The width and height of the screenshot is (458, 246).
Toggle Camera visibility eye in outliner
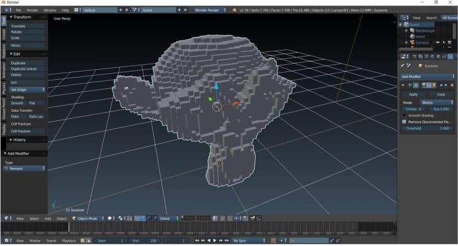(438, 43)
